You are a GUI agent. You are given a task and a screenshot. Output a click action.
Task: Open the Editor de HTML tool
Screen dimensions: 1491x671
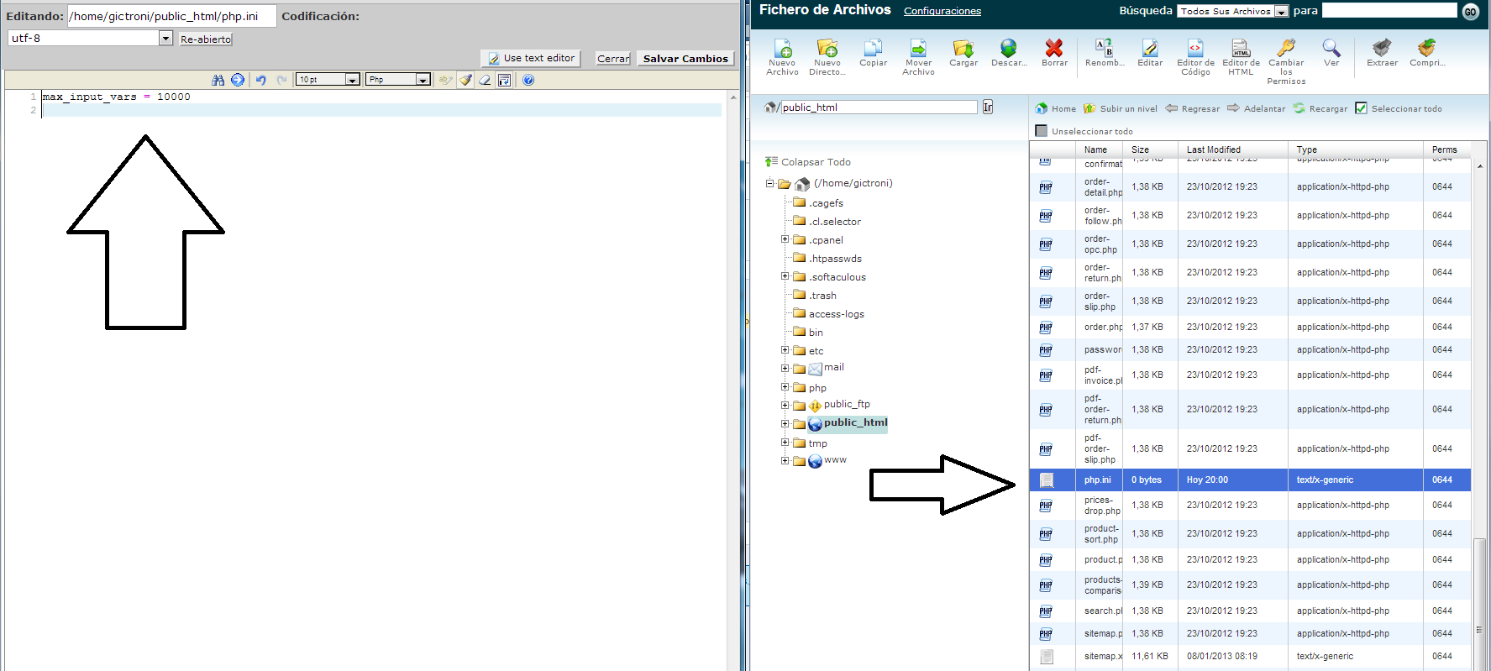click(x=1241, y=49)
